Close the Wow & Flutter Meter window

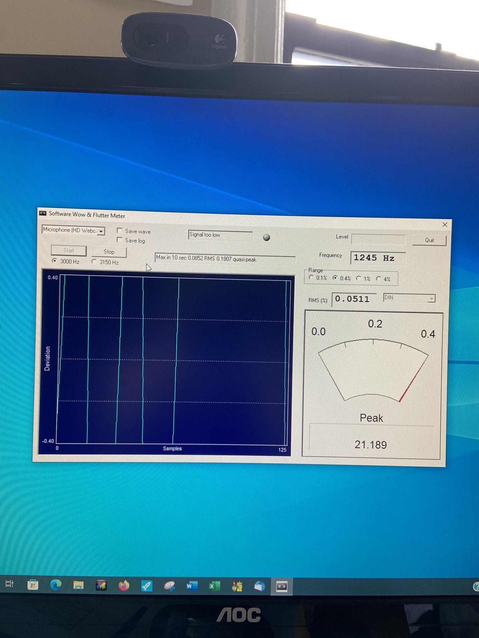(445, 225)
